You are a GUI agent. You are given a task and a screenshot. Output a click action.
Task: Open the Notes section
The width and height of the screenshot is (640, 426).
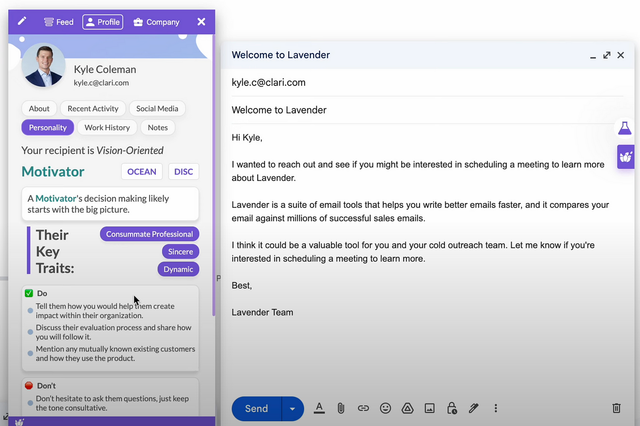[158, 128]
